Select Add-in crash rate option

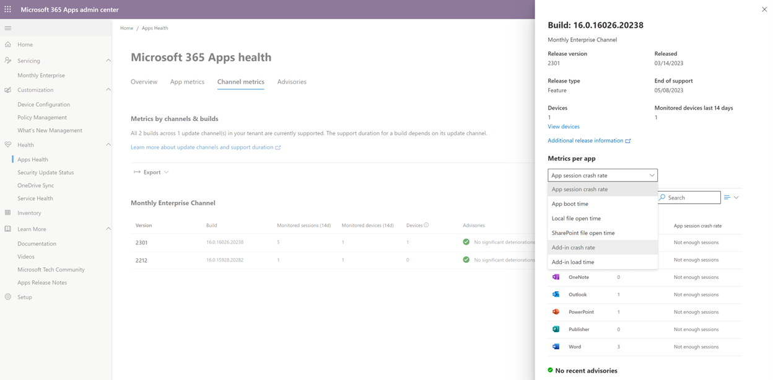click(573, 247)
